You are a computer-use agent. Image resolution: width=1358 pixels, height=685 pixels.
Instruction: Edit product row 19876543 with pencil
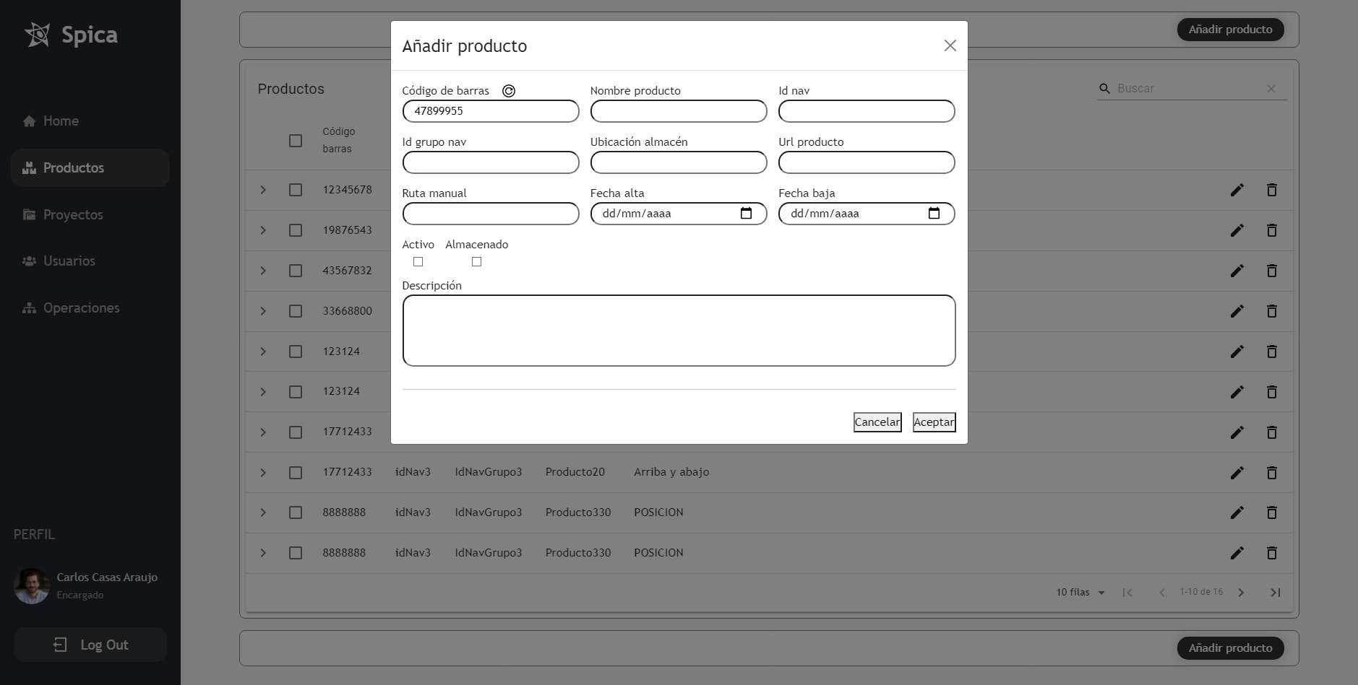1237,230
